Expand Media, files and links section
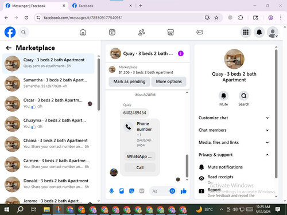287x215 pixels. (x=234, y=142)
